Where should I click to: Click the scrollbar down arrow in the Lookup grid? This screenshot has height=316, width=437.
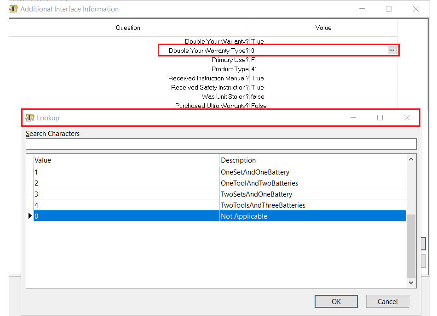point(411,282)
